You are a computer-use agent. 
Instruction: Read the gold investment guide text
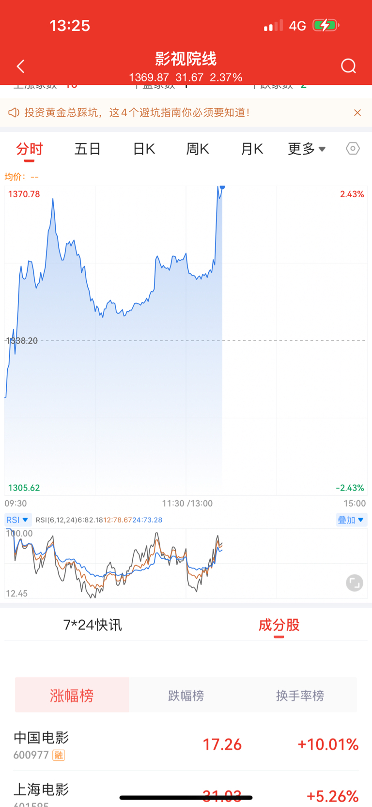pyautogui.click(x=137, y=113)
